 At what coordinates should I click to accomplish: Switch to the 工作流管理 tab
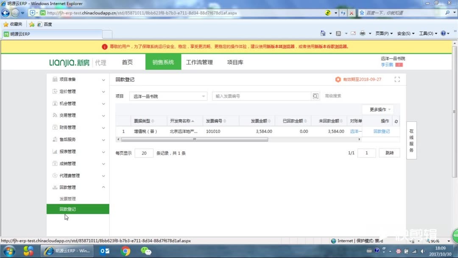[x=199, y=62]
